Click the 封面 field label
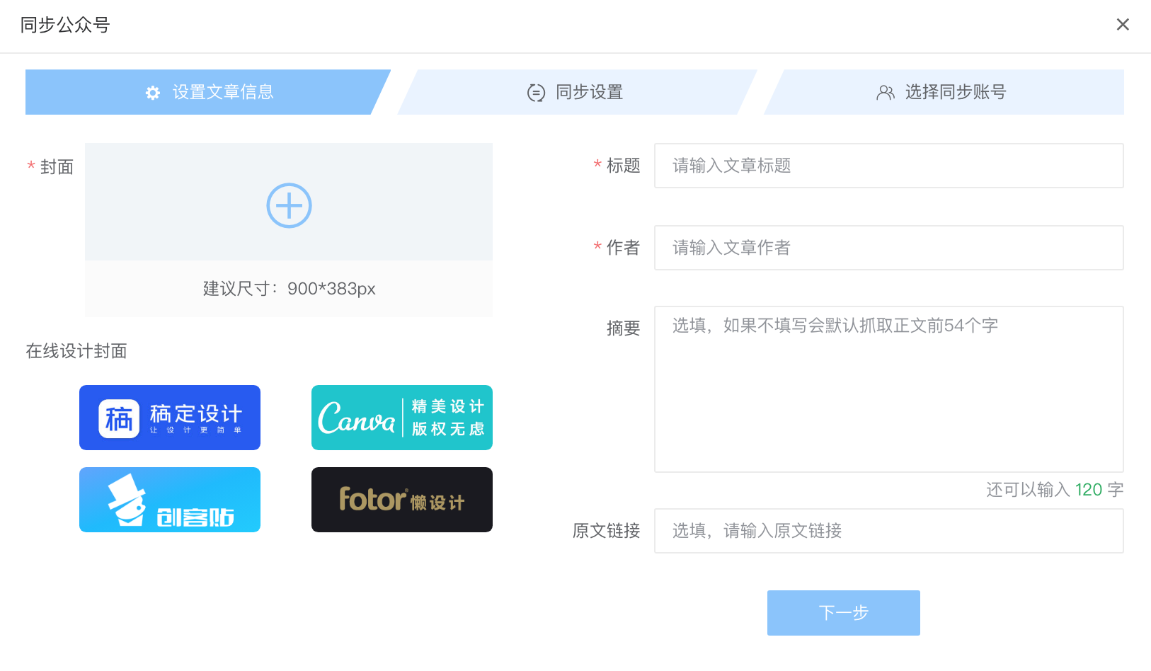This screenshot has height=671, width=1151. [57, 167]
